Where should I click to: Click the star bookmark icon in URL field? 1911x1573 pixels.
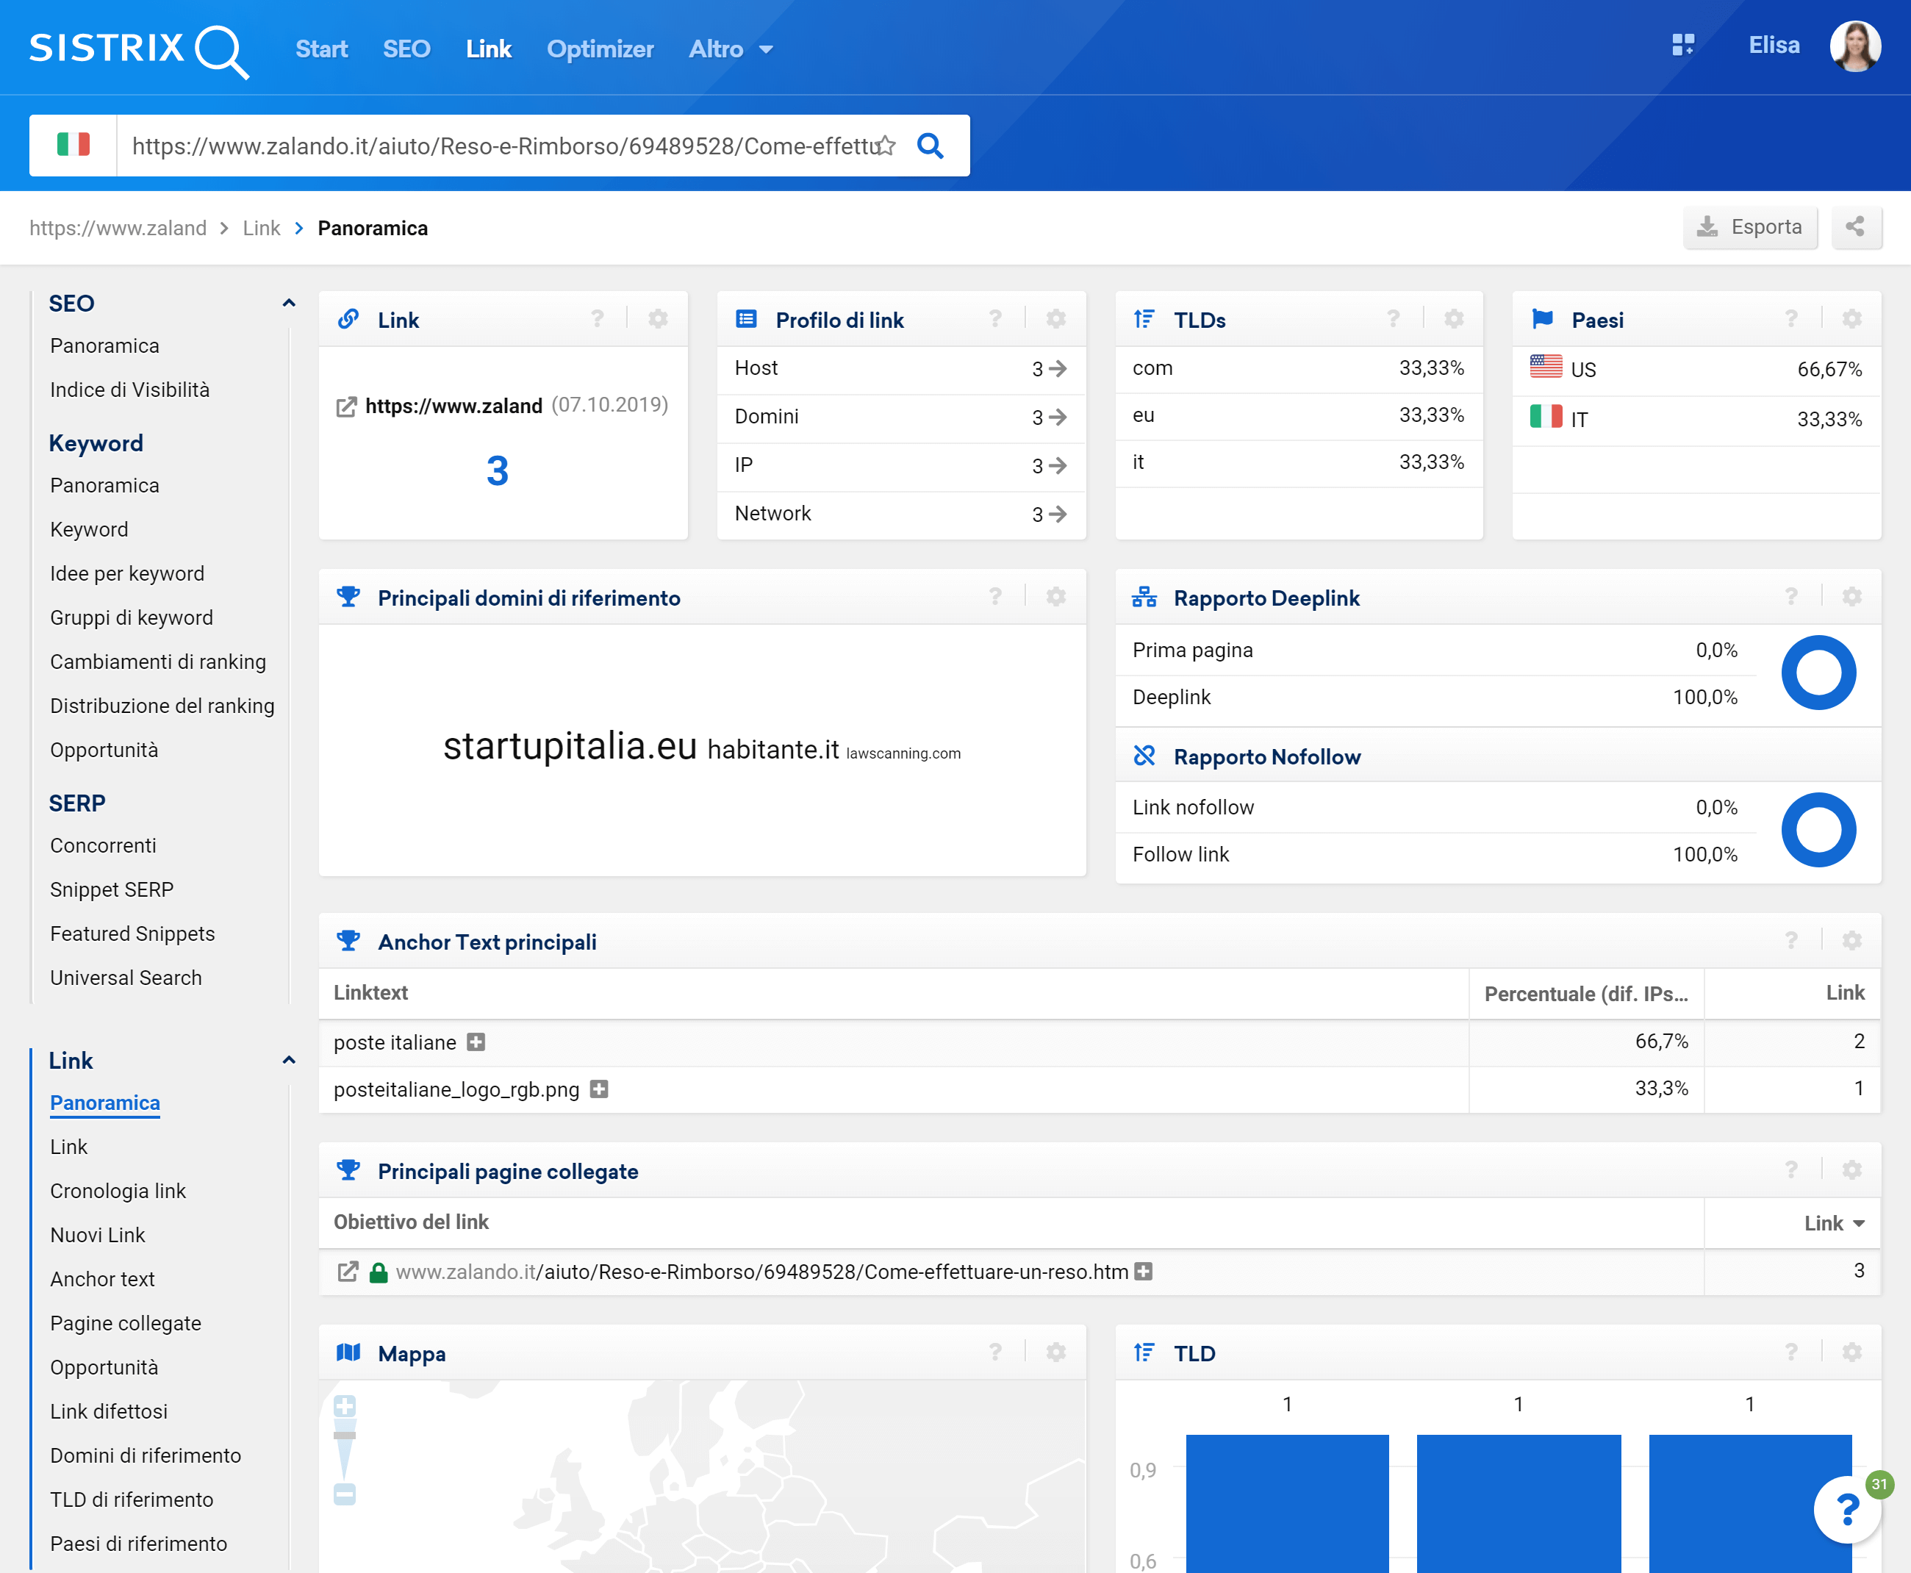[x=885, y=146]
